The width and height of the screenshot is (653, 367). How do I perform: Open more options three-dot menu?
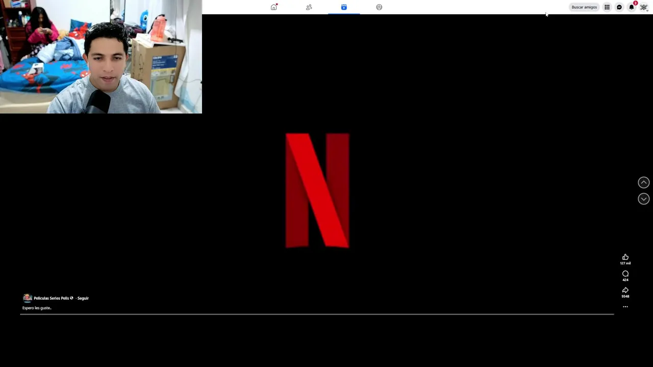[x=625, y=307]
